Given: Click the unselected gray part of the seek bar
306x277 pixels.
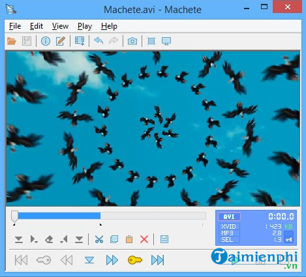Looking at the screenshot, I should point(153,216).
